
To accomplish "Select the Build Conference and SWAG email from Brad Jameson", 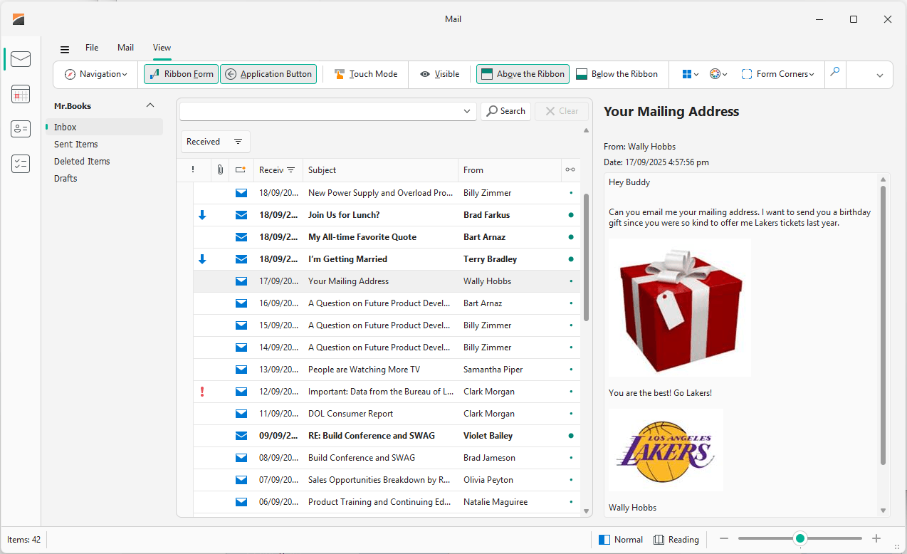I will pyautogui.click(x=387, y=457).
